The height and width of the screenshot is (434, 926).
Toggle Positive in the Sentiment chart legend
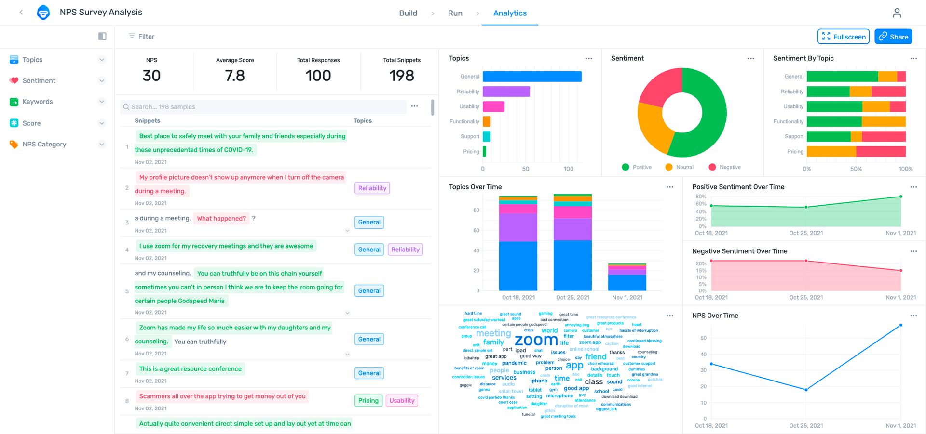pos(637,167)
